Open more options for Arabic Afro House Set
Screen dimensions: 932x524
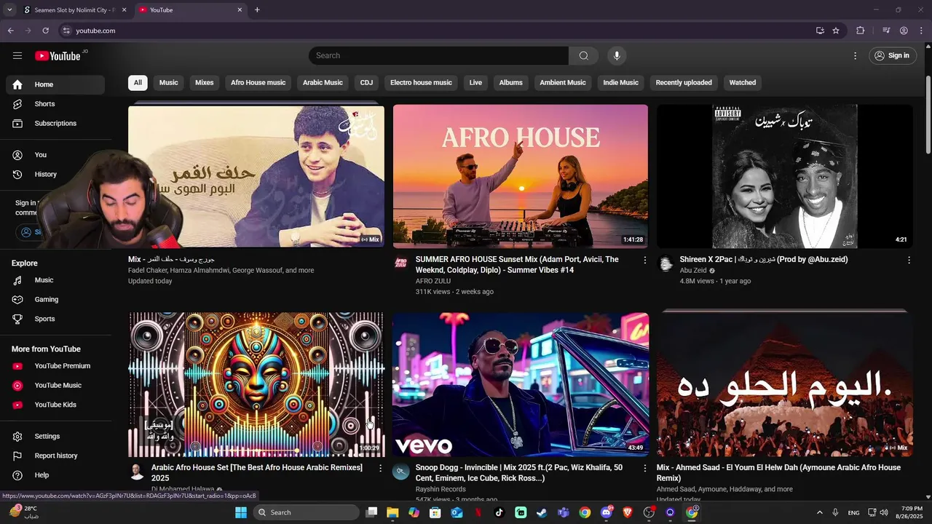tap(380, 468)
